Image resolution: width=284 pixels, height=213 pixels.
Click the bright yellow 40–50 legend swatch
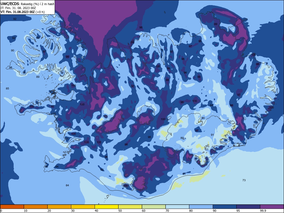click(106, 207)
